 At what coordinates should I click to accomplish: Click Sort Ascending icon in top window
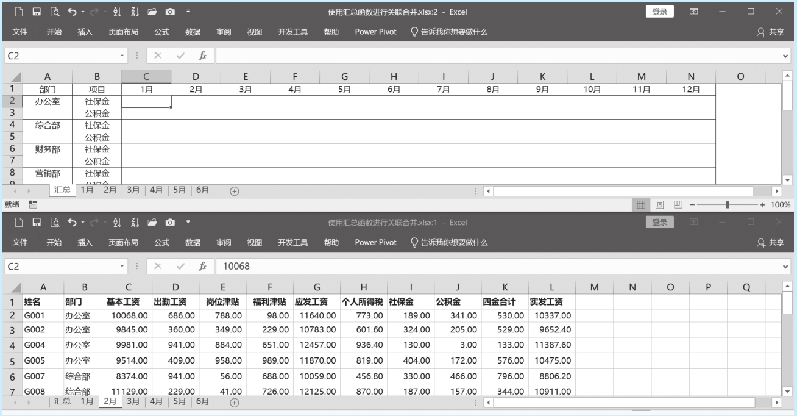118,12
